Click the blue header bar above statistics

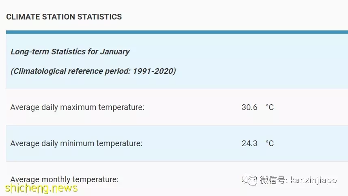(177, 32)
